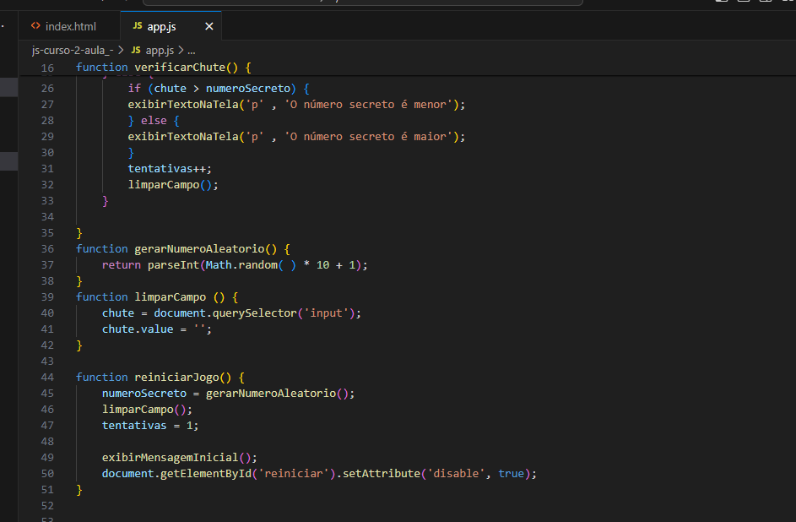Click reiniciarJogo function name on line 44

(x=176, y=378)
